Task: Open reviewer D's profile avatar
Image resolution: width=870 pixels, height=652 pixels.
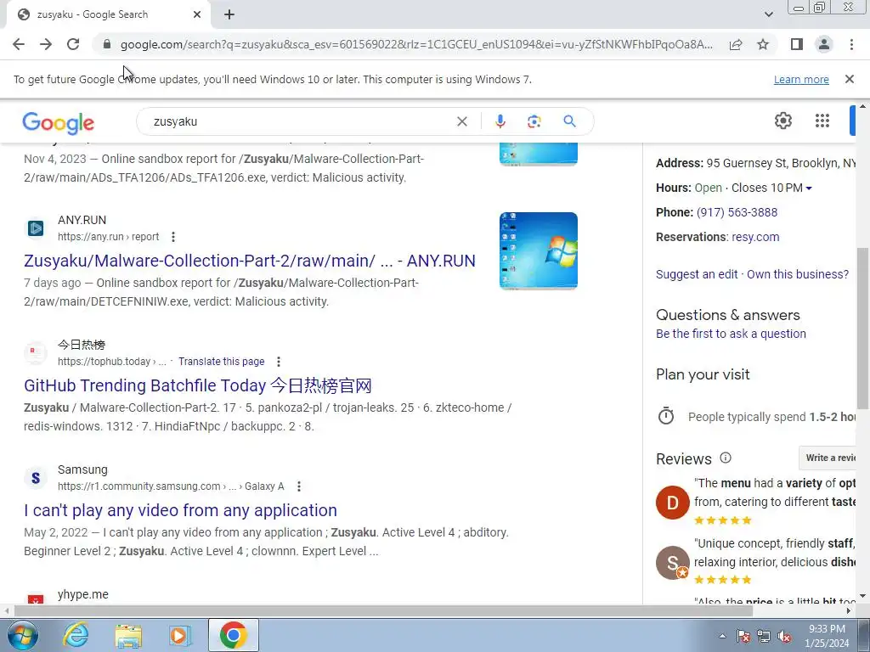Action: (x=673, y=503)
